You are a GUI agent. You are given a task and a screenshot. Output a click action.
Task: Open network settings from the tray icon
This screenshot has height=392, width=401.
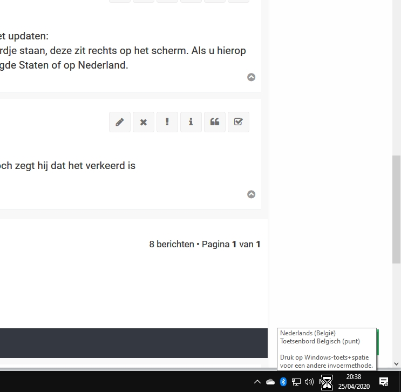[x=296, y=382]
